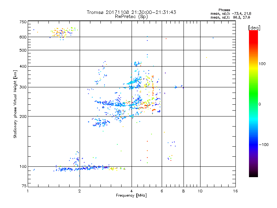Click the black bottom of the phase colorbar
Screen dimensions: 277x208
[253, 174]
